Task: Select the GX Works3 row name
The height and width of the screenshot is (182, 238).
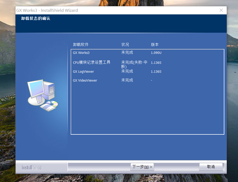Action: click(x=81, y=53)
